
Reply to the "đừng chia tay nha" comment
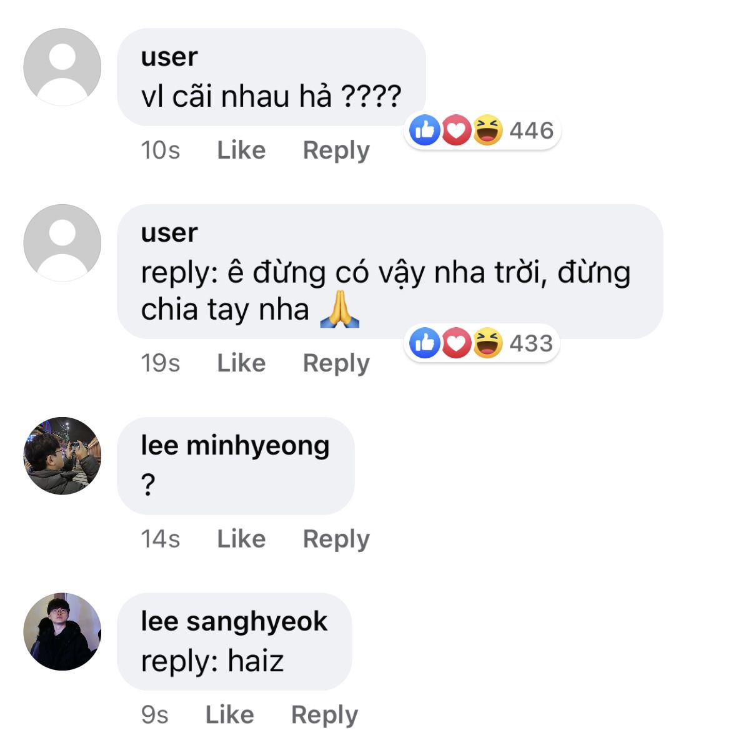point(336,363)
